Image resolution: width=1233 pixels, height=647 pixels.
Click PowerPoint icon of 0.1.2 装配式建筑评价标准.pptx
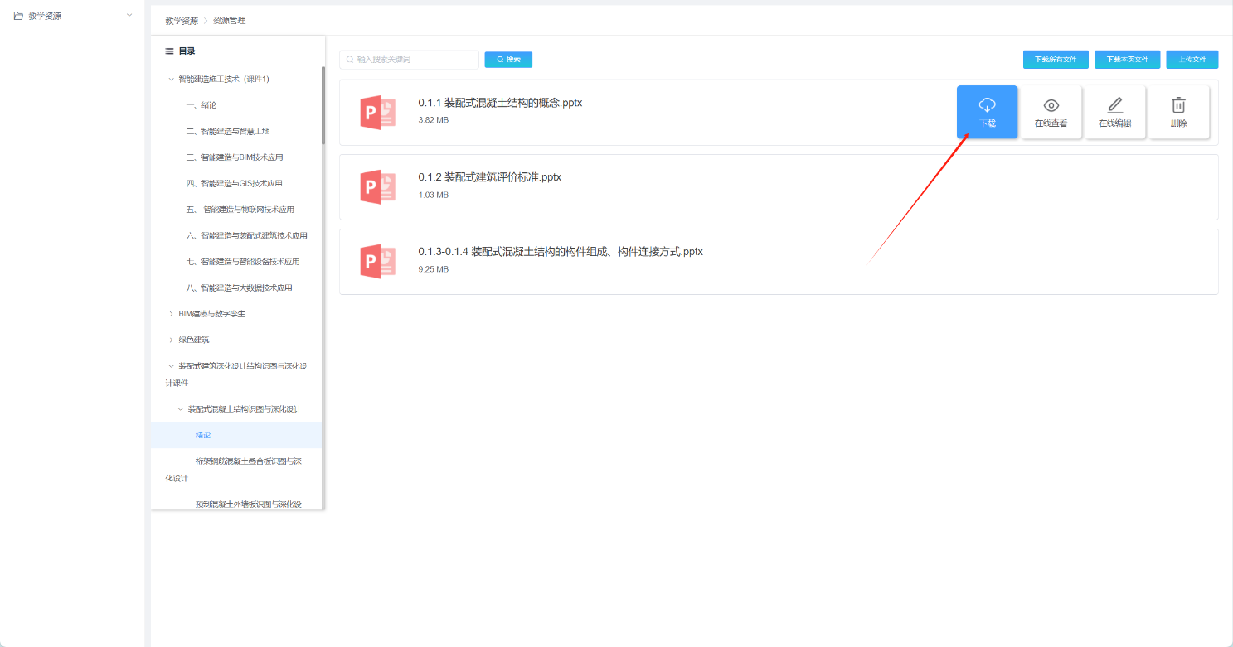pyautogui.click(x=377, y=187)
